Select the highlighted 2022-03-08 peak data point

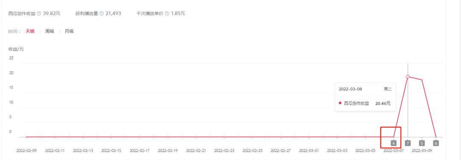[408, 76]
